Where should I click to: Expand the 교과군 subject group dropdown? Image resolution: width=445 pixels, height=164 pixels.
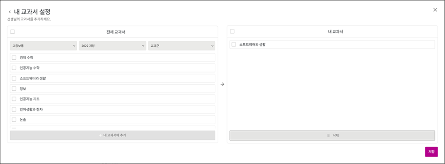[x=182, y=46]
